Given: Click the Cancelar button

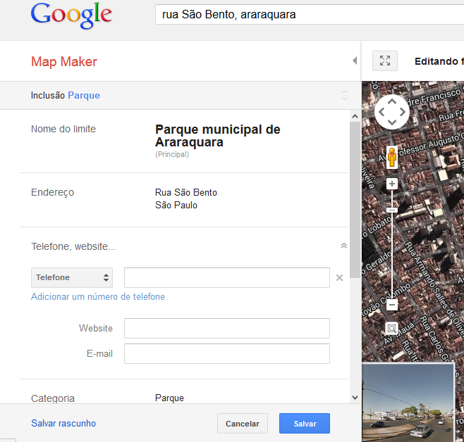Looking at the screenshot, I should click(x=243, y=424).
